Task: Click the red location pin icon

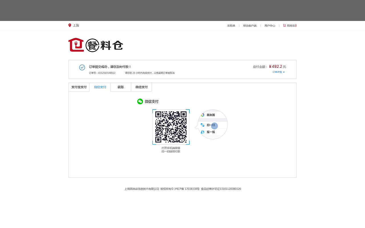Action: click(70, 25)
